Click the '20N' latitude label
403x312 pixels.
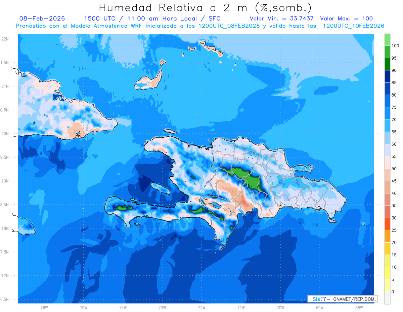[x=5, y=134]
